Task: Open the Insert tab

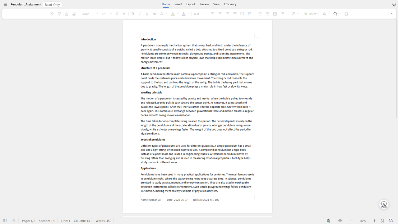Action: 178,4
